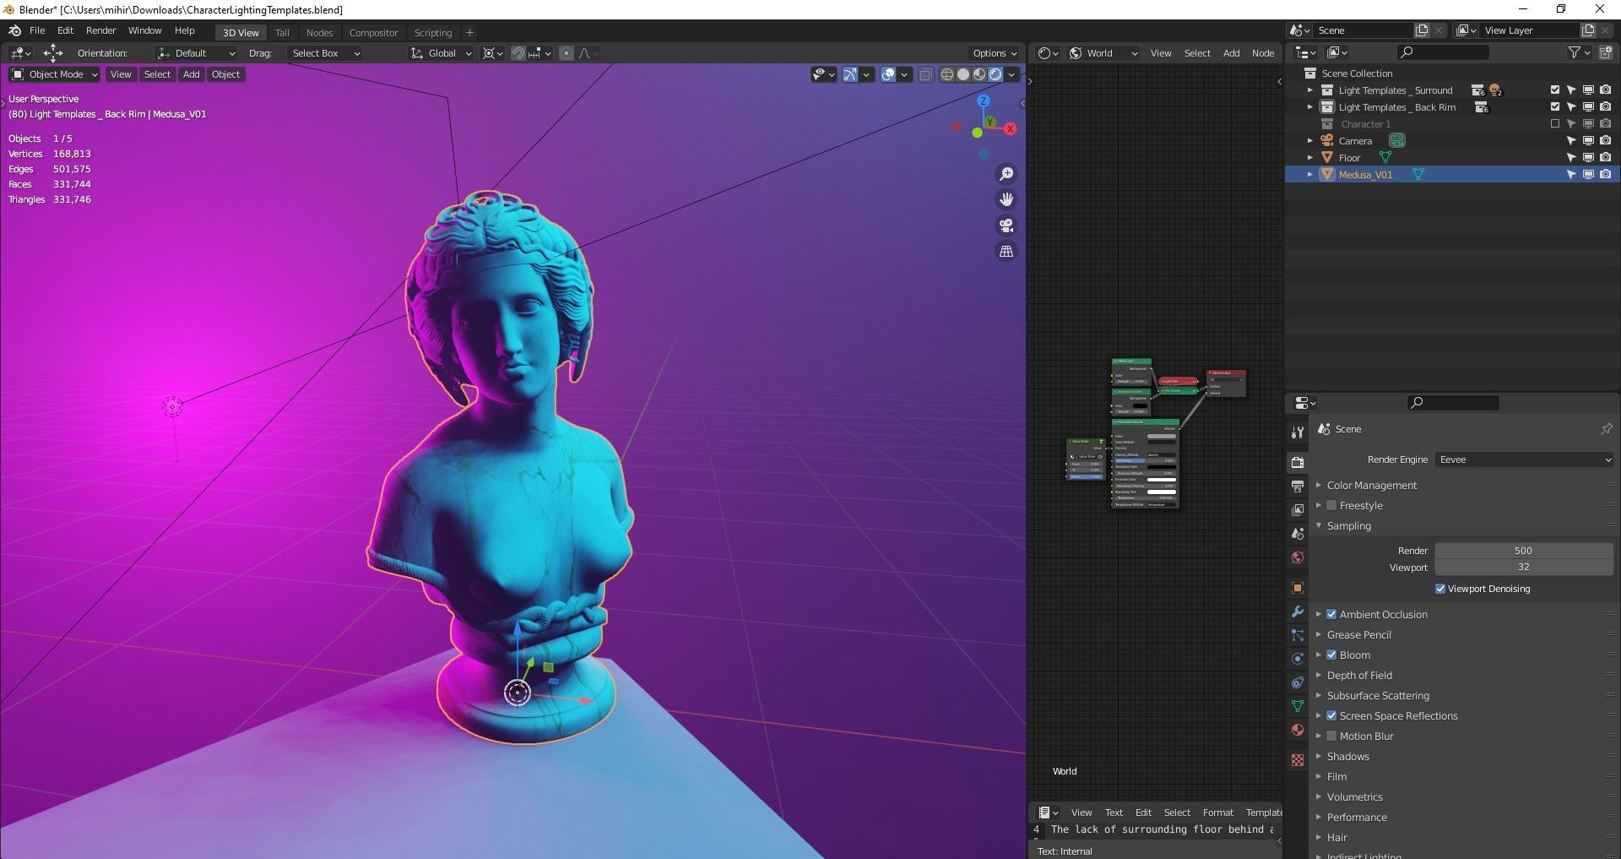Open the Global transform orientation dropdown

[x=441, y=53]
